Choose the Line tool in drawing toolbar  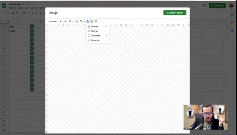pos(81,21)
